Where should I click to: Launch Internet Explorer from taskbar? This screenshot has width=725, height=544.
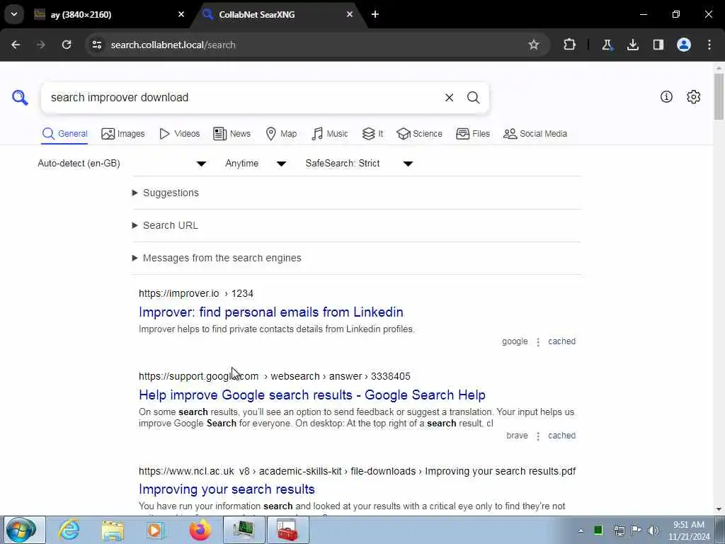click(69, 530)
